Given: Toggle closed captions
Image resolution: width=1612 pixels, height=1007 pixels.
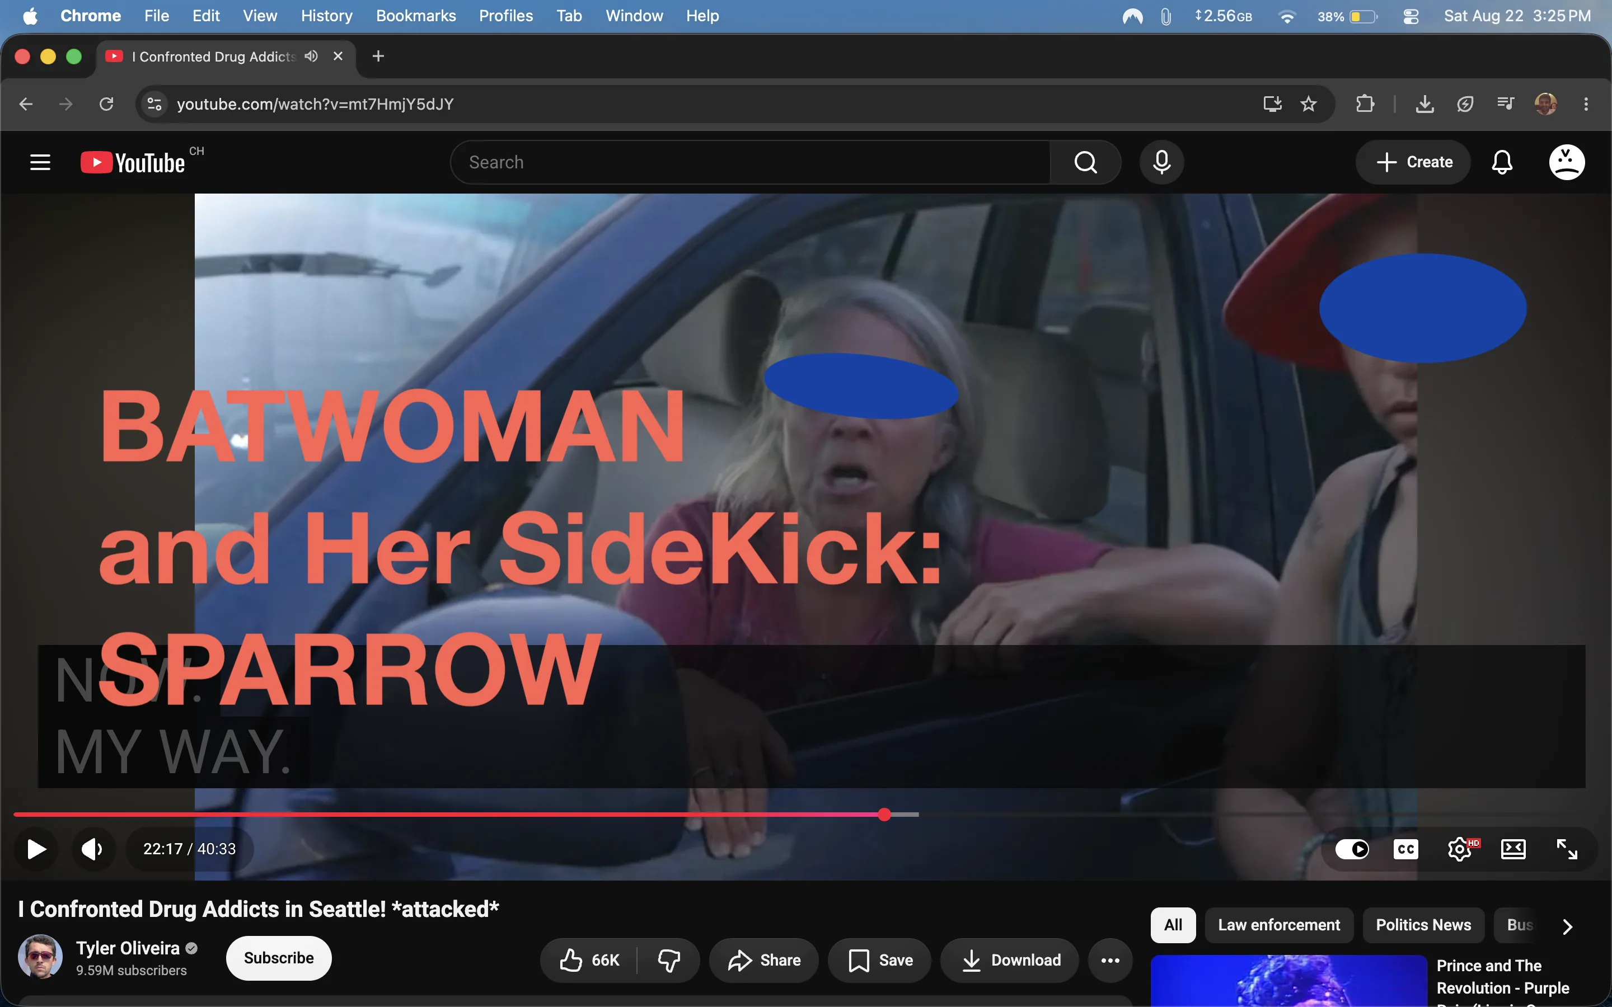Looking at the screenshot, I should tap(1405, 849).
